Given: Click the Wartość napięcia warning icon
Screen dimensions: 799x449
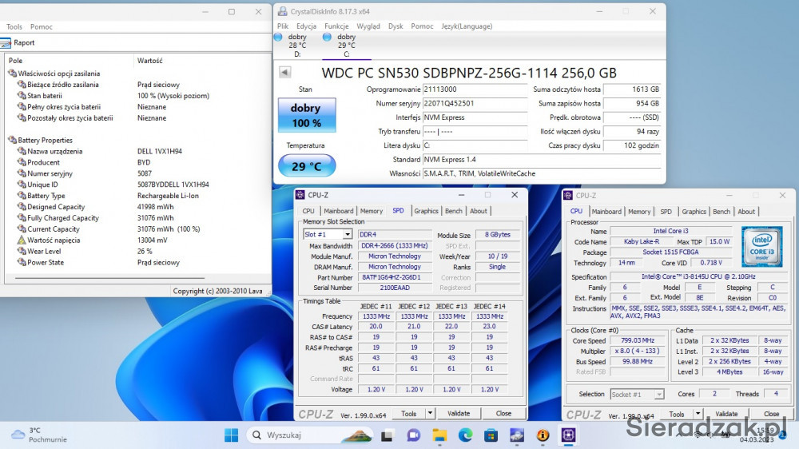Looking at the screenshot, I should click(x=22, y=240).
